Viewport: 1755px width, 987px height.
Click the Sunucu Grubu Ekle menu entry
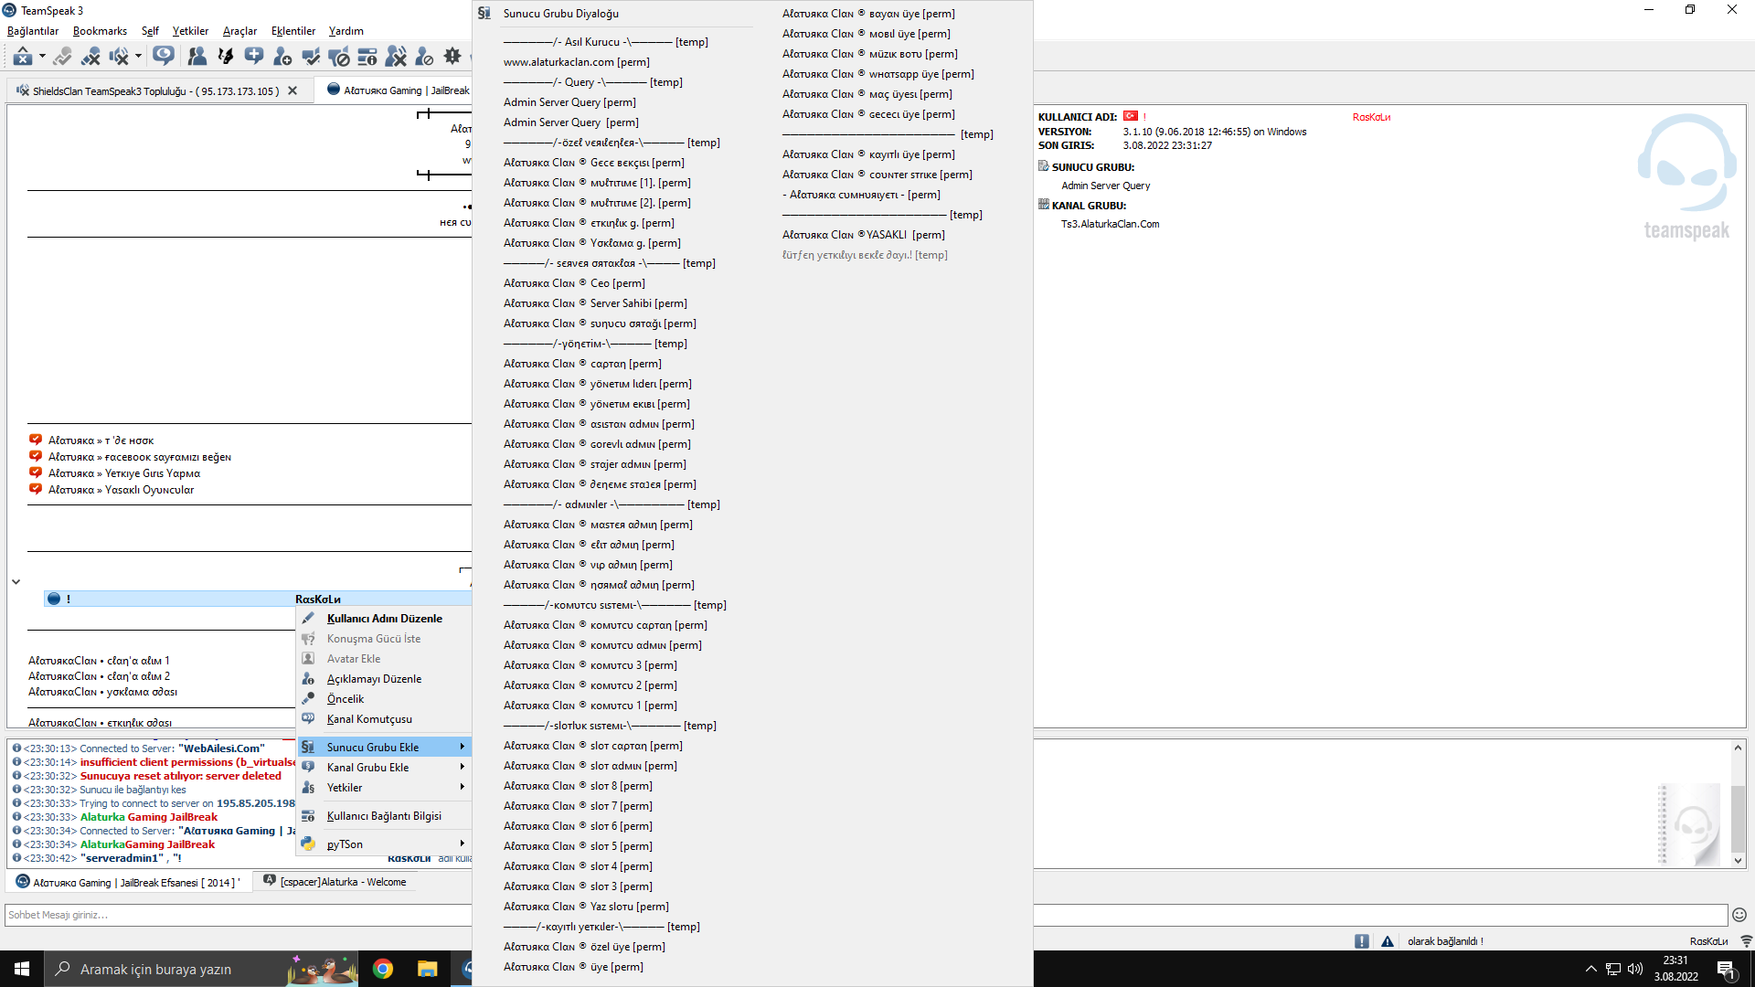(x=384, y=748)
